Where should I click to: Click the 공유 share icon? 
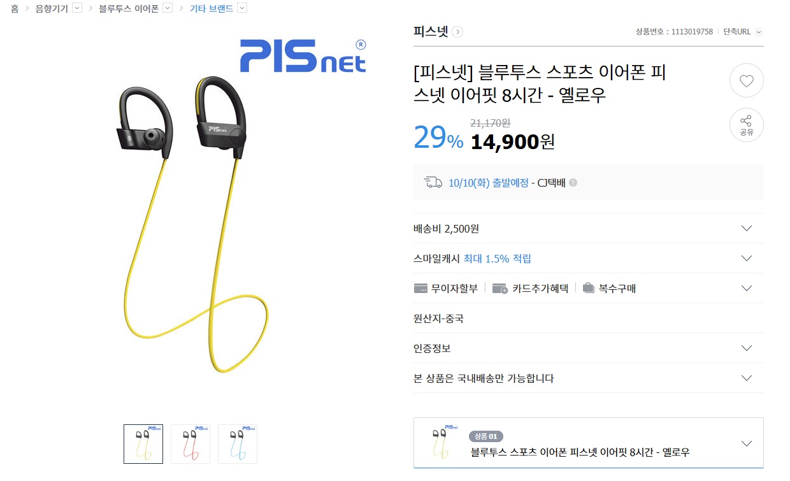pos(746,125)
